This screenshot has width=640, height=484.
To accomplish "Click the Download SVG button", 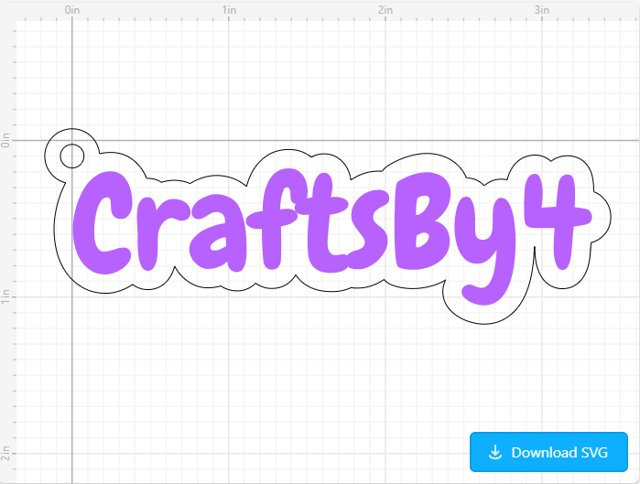I will click(x=548, y=452).
